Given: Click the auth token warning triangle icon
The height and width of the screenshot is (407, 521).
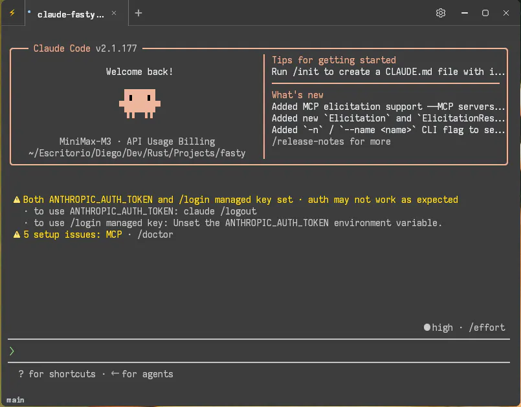Looking at the screenshot, I should (x=17, y=200).
